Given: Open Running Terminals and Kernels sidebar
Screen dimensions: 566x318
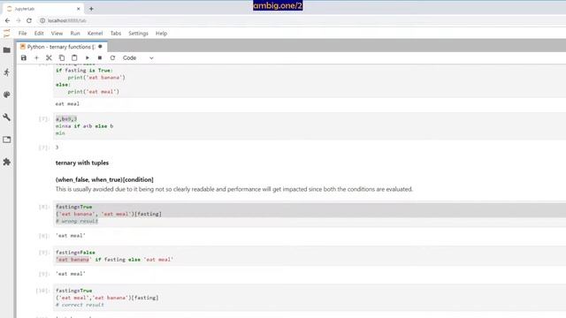Looking at the screenshot, I should click(x=7, y=72).
